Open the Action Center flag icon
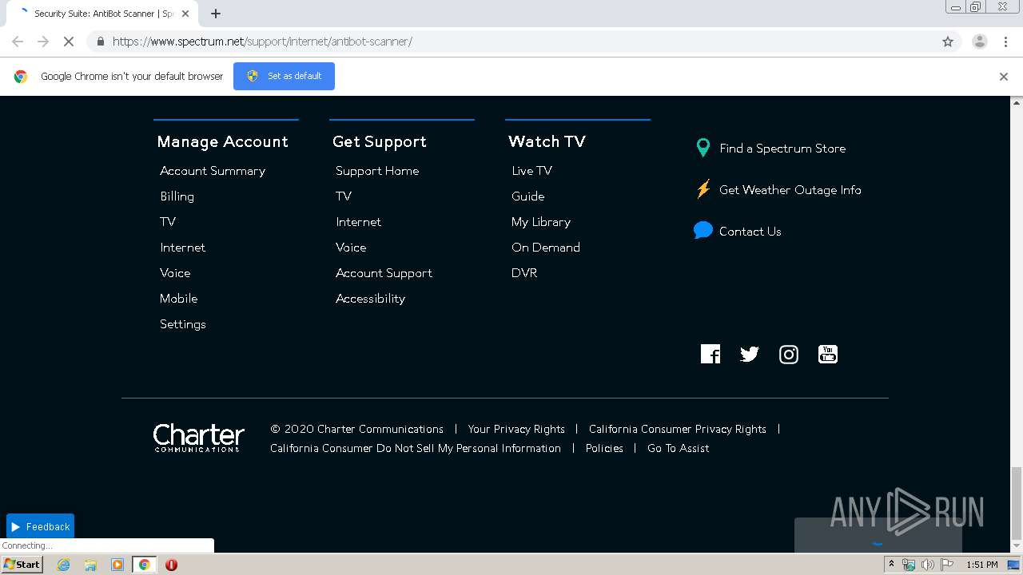 coord(947,565)
